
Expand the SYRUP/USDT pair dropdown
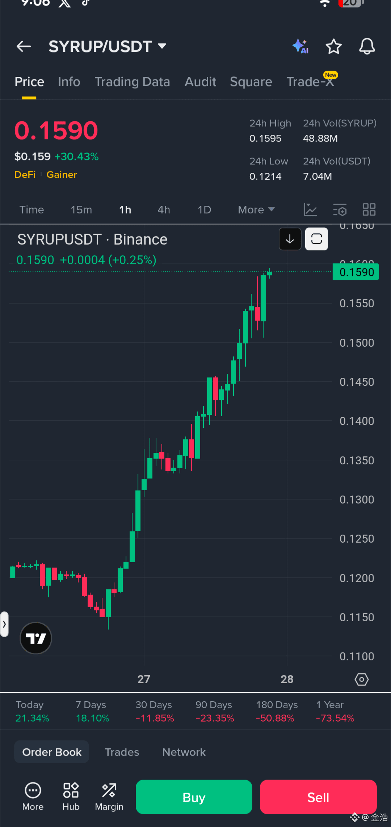coord(162,46)
